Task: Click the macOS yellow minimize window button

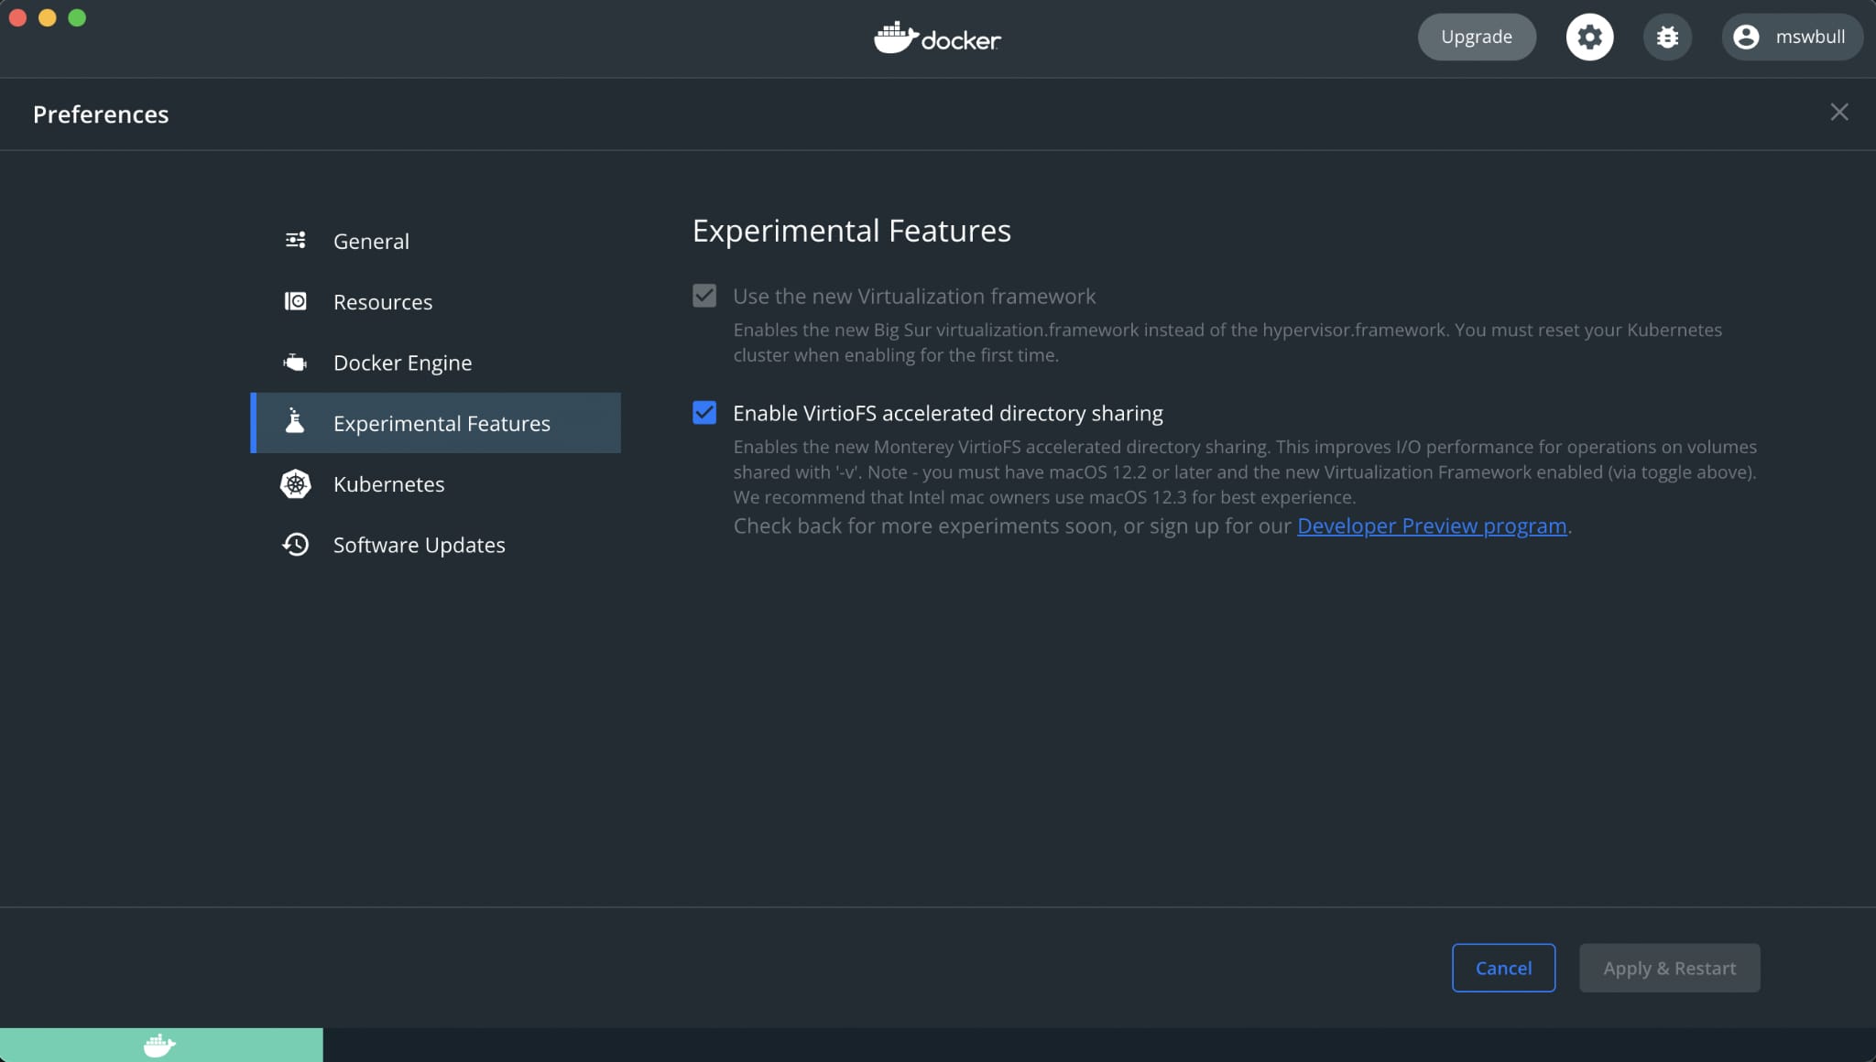Action: pyautogui.click(x=47, y=17)
